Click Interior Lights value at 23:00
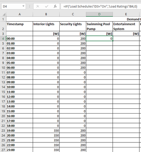The width and height of the screenshot is (141, 152). point(46,150)
